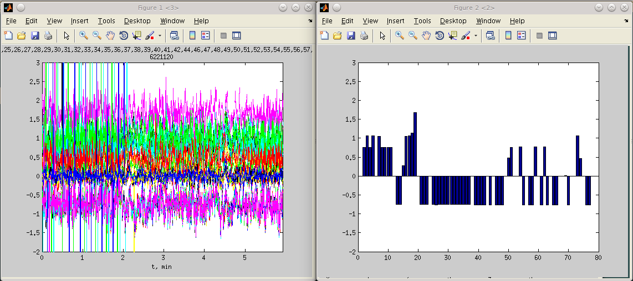Open the Tools menu in Figure 1
633x281 pixels.
click(106, 21)
